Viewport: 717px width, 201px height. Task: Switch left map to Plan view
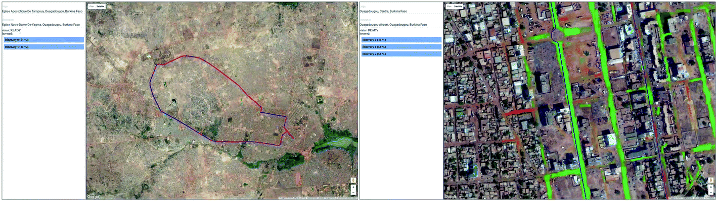[x=92, y=6]
